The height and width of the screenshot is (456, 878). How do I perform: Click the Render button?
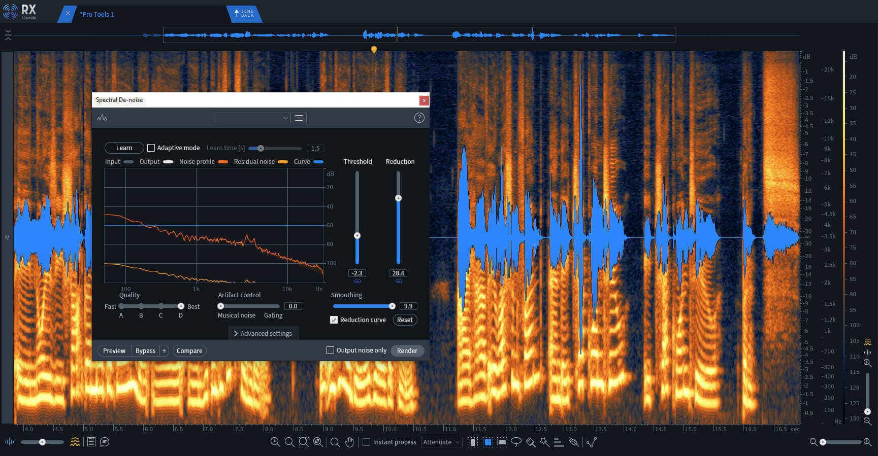coord(407,350)
